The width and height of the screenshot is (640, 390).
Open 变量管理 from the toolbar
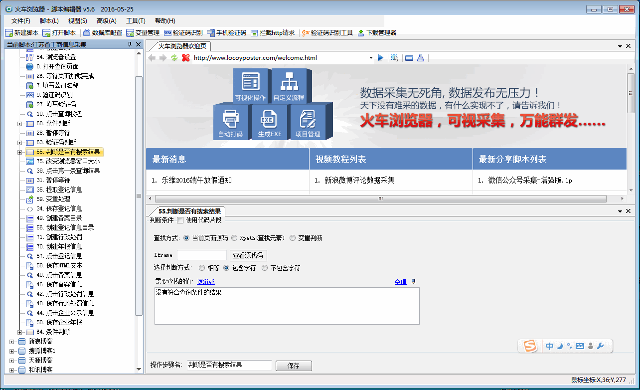coord(143,33)
